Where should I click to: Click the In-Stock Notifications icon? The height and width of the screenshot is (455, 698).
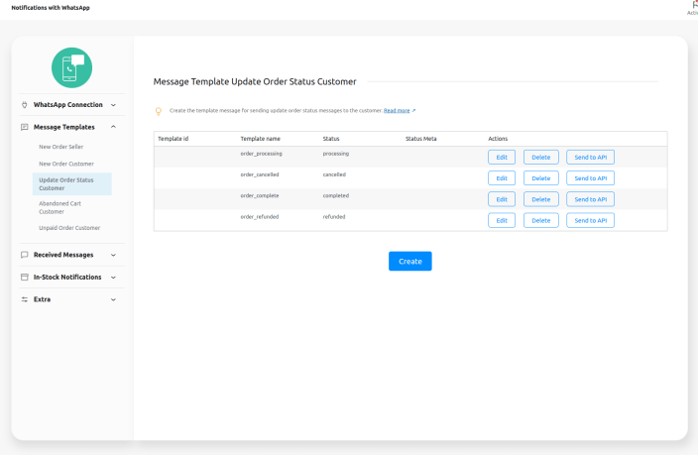25,278
